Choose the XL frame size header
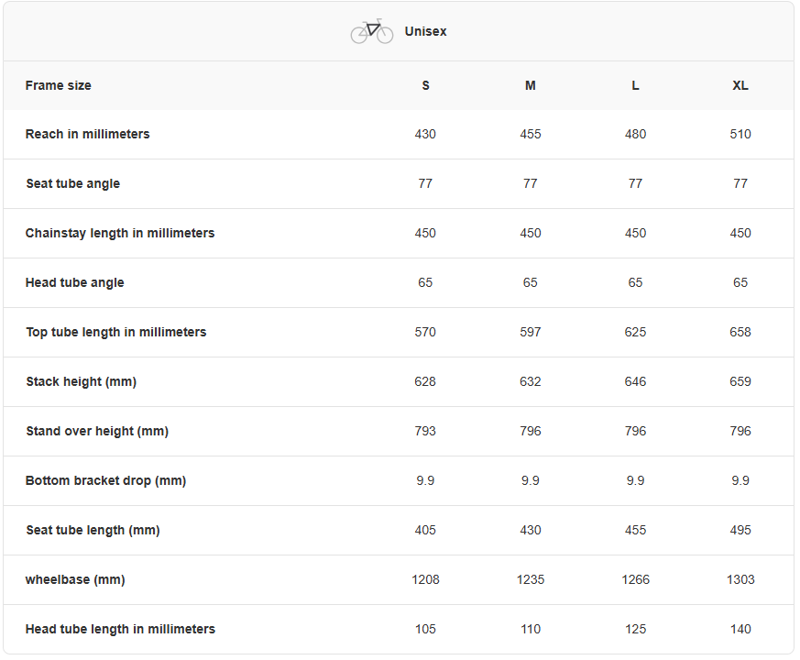 pyautogui.click(x=740, y=85)
